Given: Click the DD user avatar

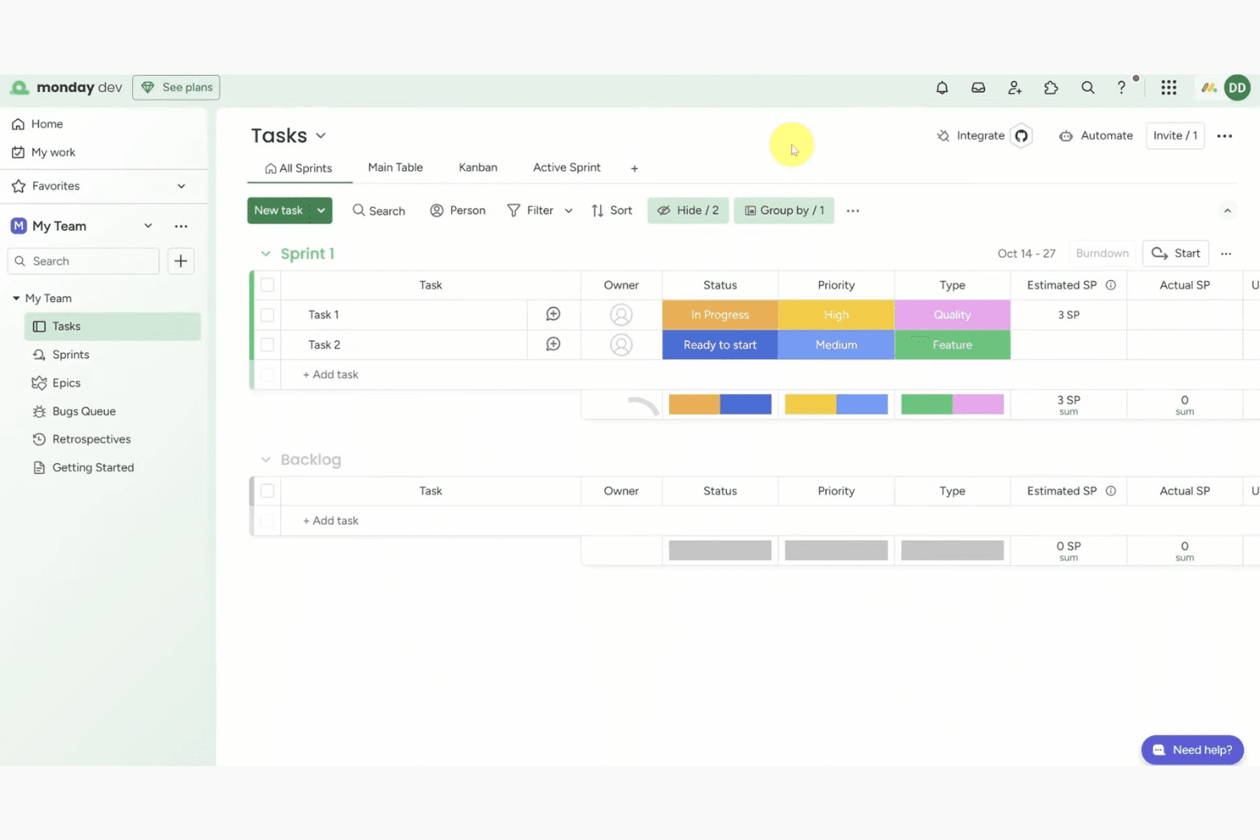Looking at the screenshot, I should click(x=1237, y=88).
